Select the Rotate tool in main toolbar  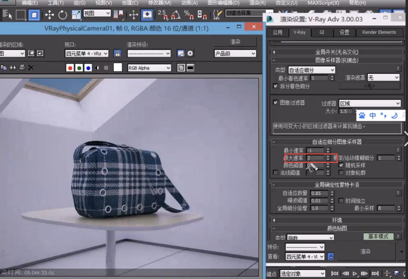click(63, 15)
